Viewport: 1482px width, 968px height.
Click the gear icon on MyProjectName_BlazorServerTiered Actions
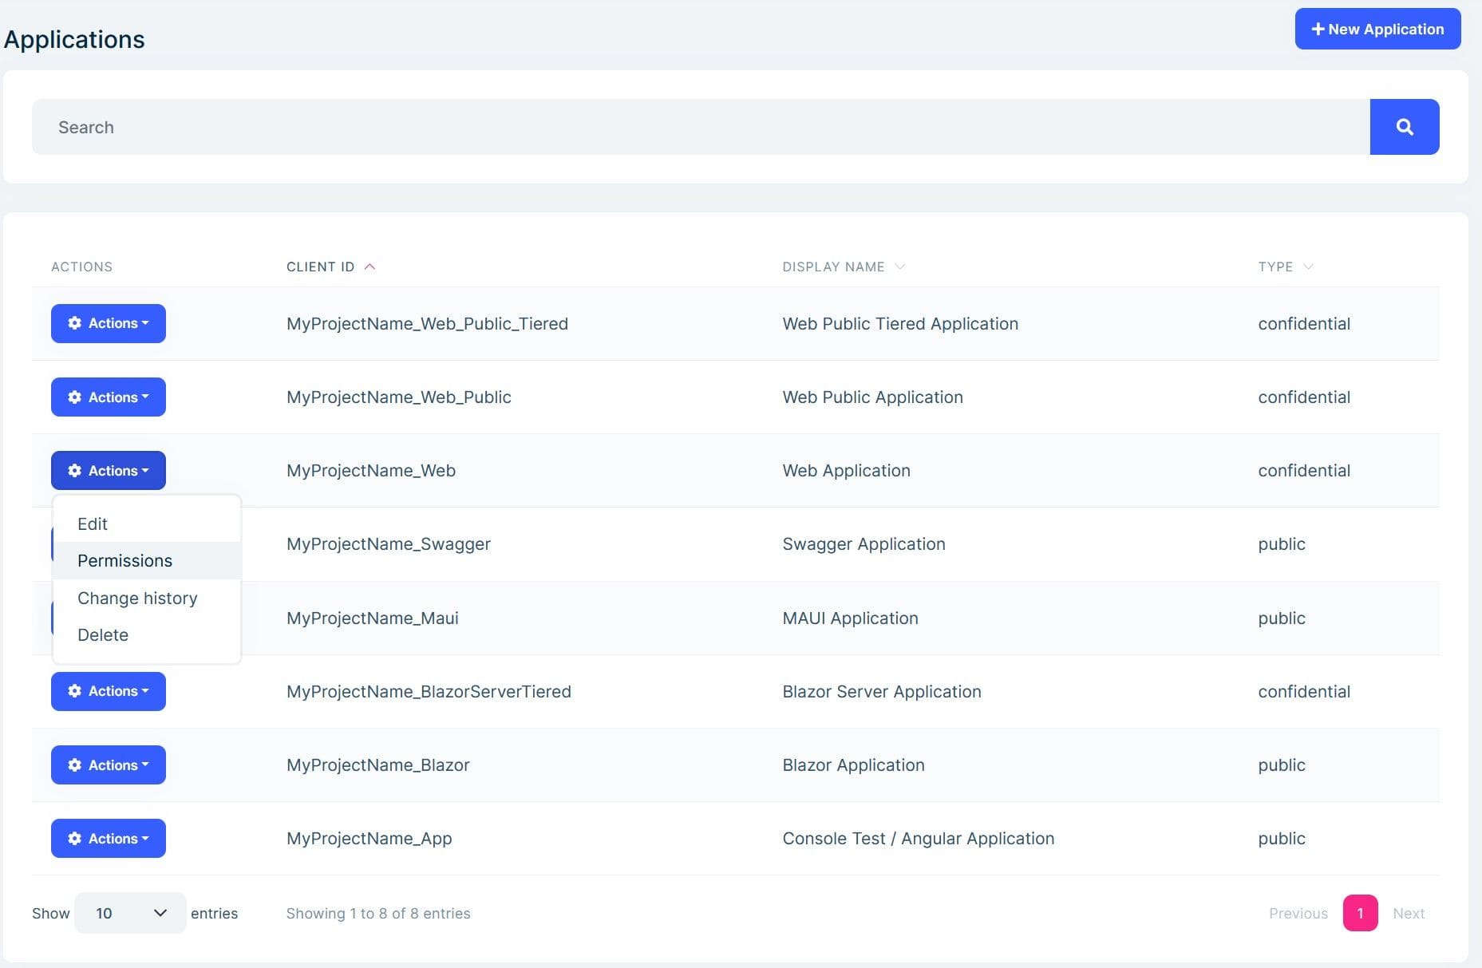(x=75, y=691)
